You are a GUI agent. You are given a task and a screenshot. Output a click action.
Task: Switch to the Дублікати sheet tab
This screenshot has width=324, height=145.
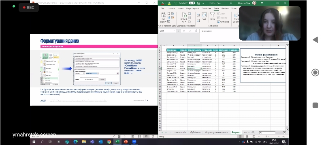[x=195, y=132]
